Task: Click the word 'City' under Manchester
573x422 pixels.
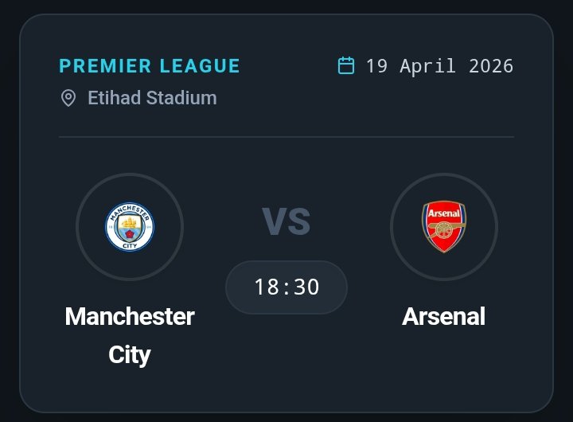Action: pyautogui.click(x=130, y=354)
